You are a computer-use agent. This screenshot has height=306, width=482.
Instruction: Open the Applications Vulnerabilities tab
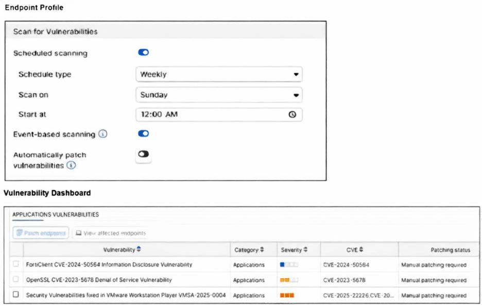(x=56, y=214)
